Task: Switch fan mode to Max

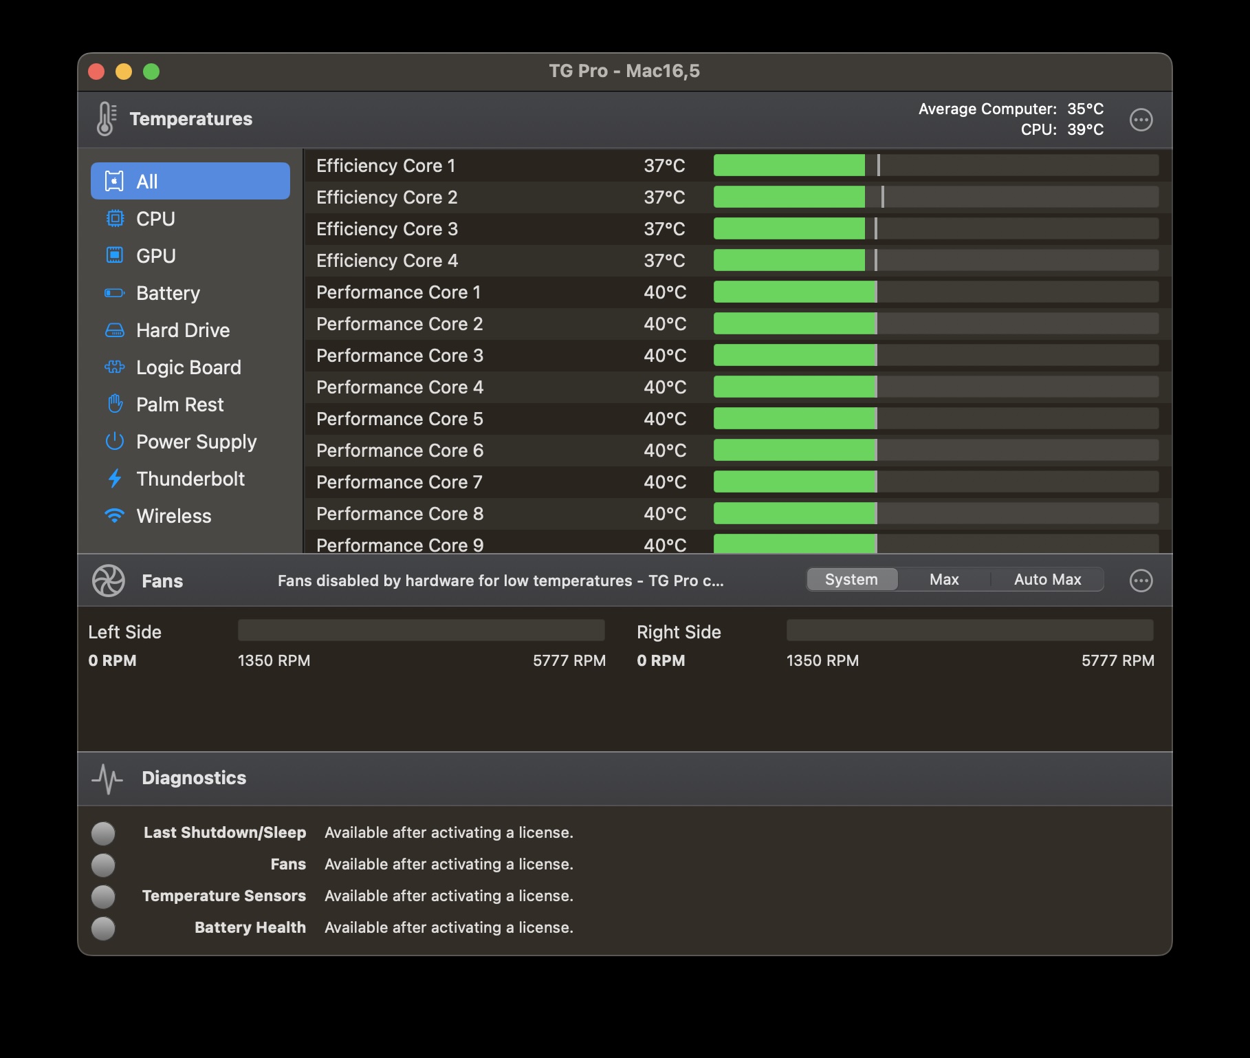Action: [943, 580]
